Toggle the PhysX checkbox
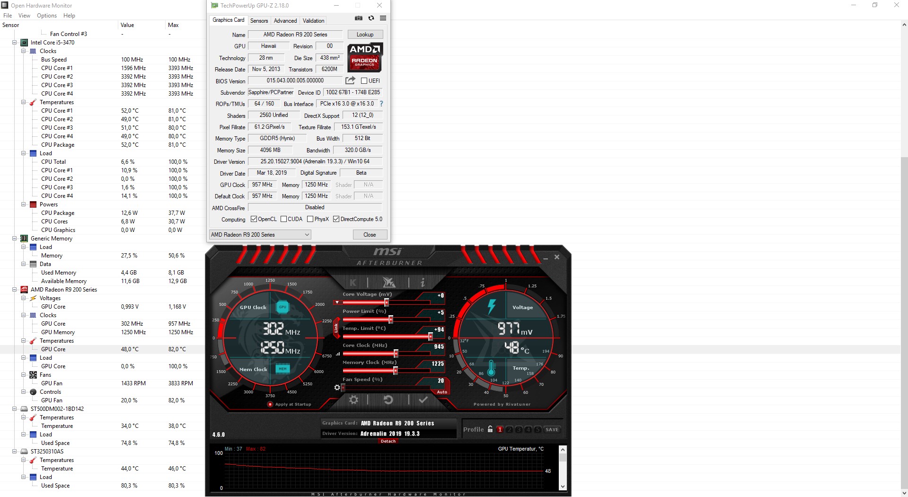Image resolution: width=908 pixels, height=497 pixels. coord(310,219)
